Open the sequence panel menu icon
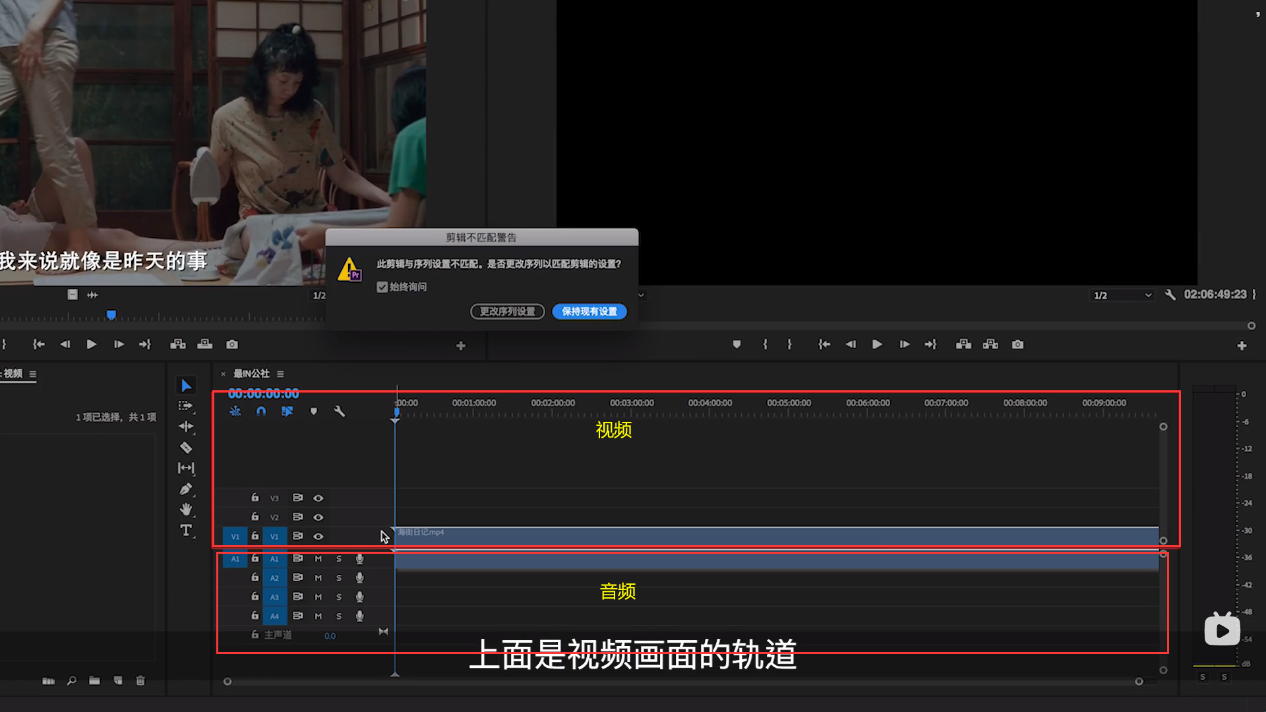The height and width of the screenshot is (712, 1266). pyautogui.click(x=280, y=374)
